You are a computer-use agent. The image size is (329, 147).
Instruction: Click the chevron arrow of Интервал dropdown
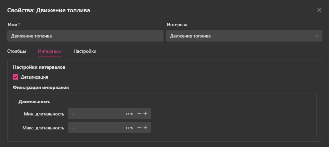317,36
